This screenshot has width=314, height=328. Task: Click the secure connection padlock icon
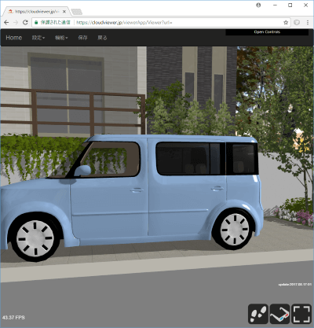36,23
